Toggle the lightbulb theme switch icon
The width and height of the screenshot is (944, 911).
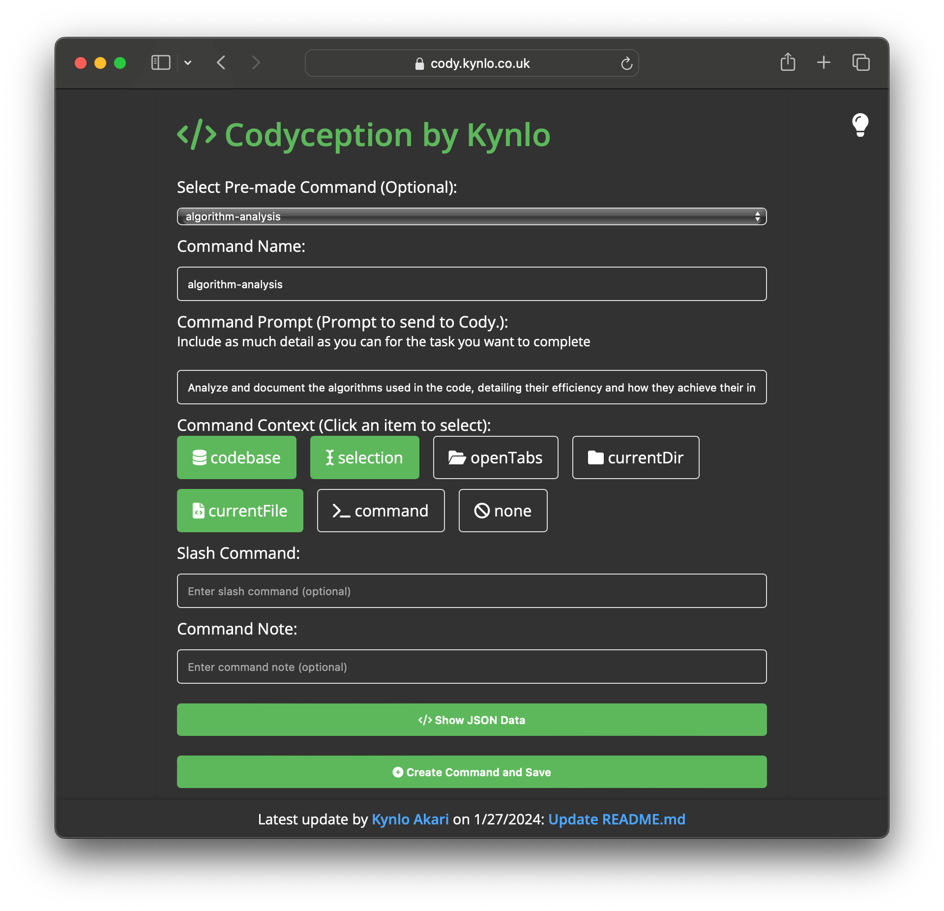tap(860, 125)
